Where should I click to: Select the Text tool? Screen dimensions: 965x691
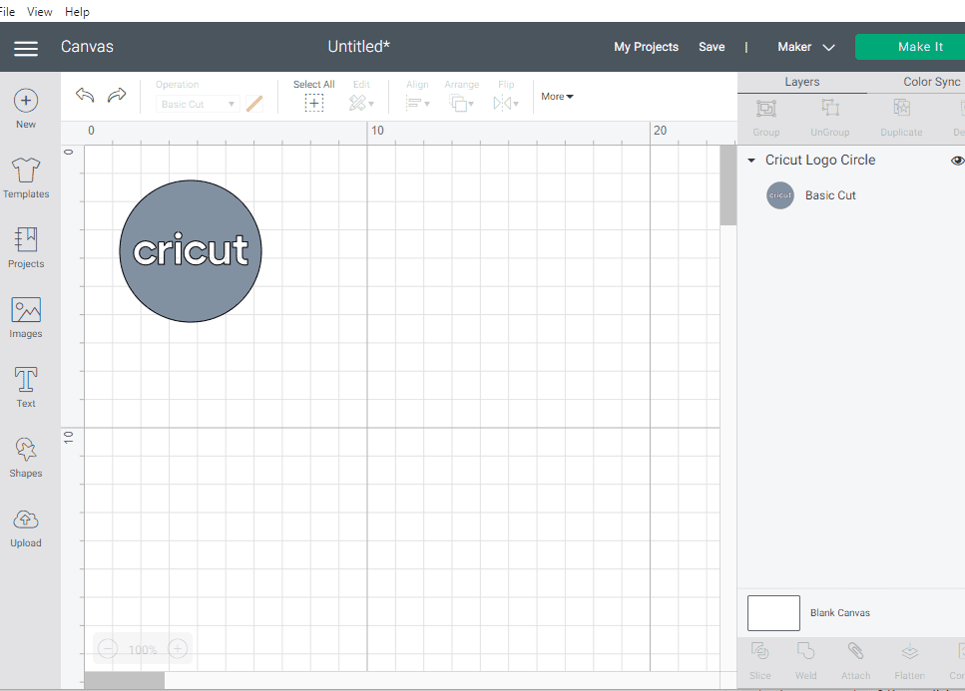click(26, 379)
